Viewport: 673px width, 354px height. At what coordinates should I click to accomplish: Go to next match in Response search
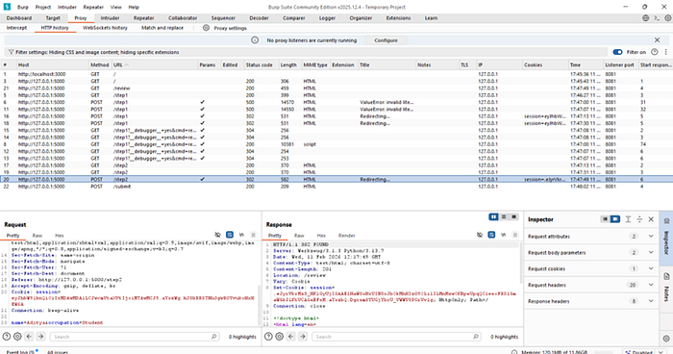(302, 337)
